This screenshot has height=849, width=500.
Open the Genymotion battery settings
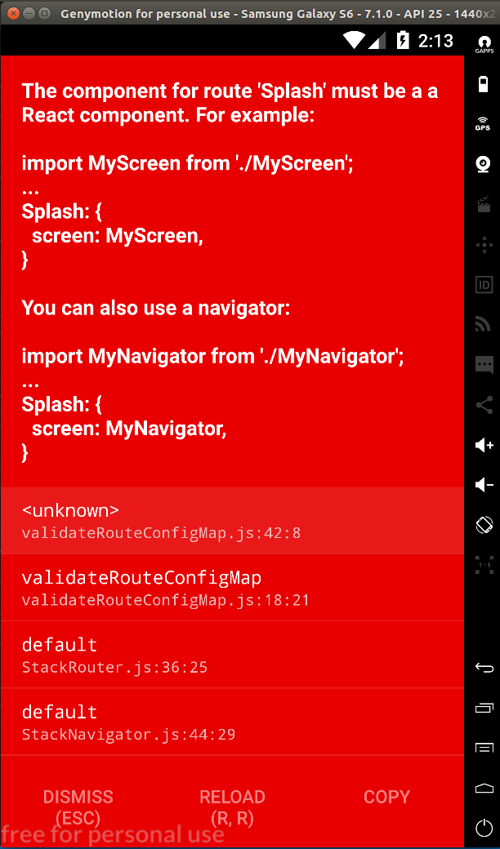pyautogui.click(x=484, y=84)
